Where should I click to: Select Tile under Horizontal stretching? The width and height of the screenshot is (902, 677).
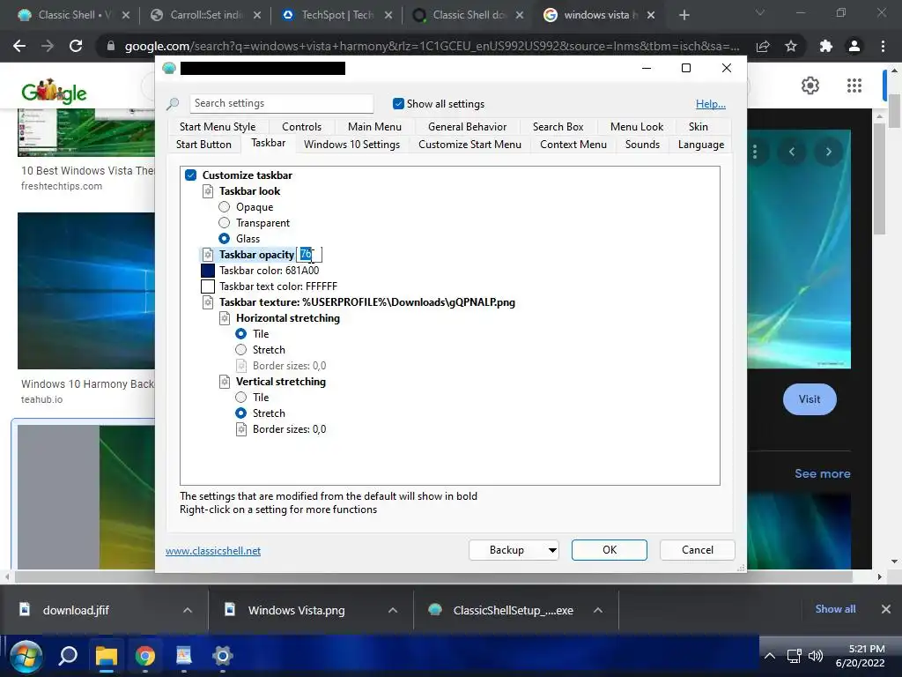241,334
